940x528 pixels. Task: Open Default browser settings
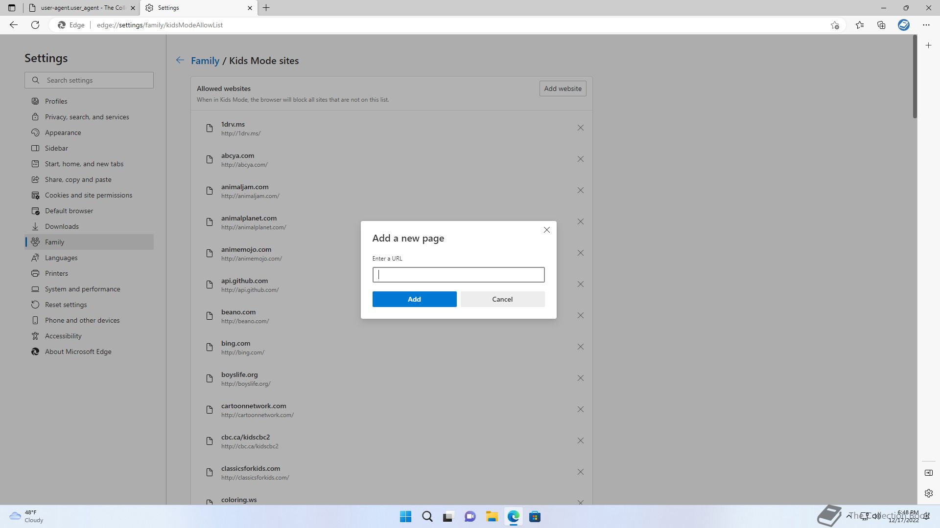pyautogui.click(x=89, y=211)
